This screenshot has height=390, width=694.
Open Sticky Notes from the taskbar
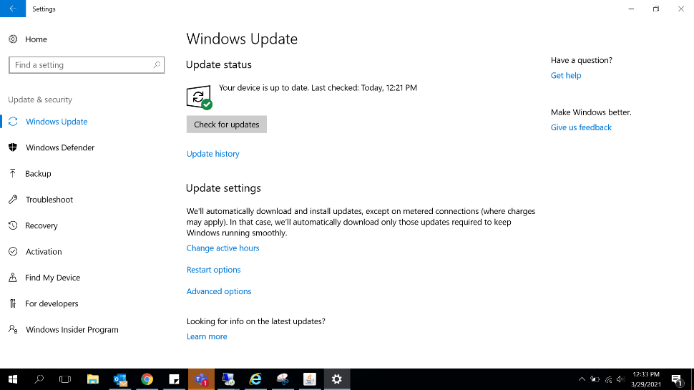coord(174,379)
